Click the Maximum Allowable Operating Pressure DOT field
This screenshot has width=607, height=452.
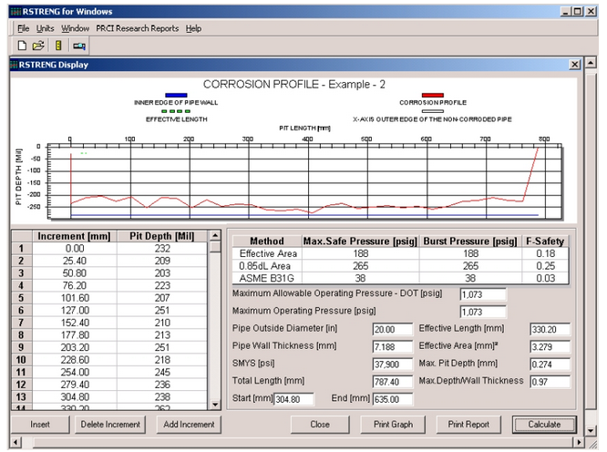coord(483,294)
